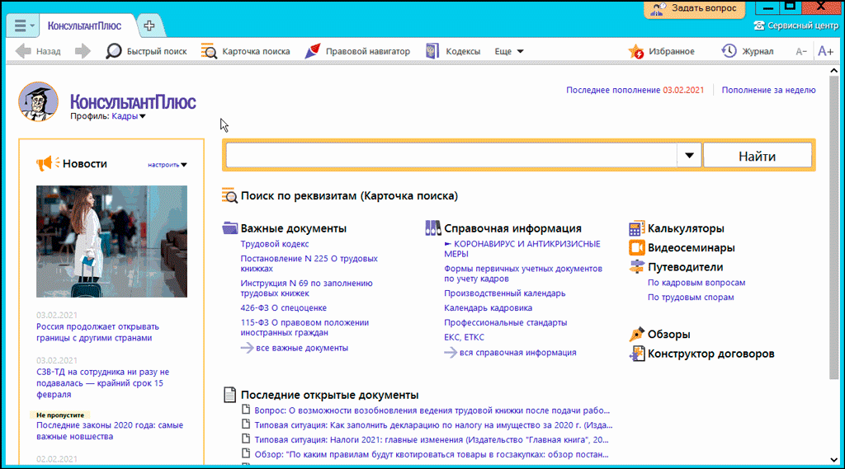Click the Задать вопрос button
Image resolution: width=845 pixels, height=469 pixels.
coord(694,8)
